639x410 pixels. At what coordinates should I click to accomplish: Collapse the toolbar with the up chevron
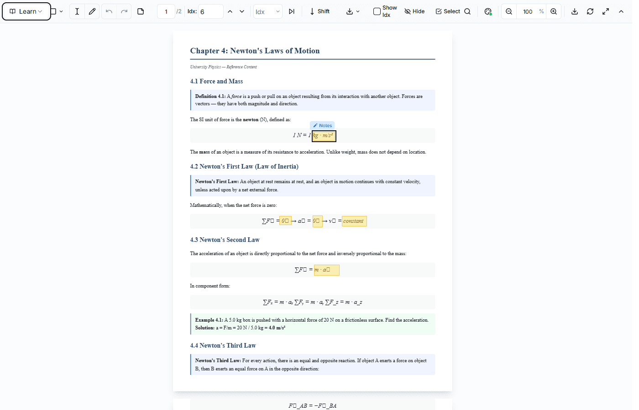(x=621, y=11)
